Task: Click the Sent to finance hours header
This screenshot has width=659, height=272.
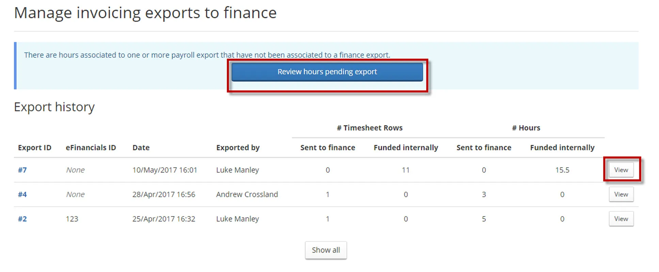Action: tap(484, 148)
